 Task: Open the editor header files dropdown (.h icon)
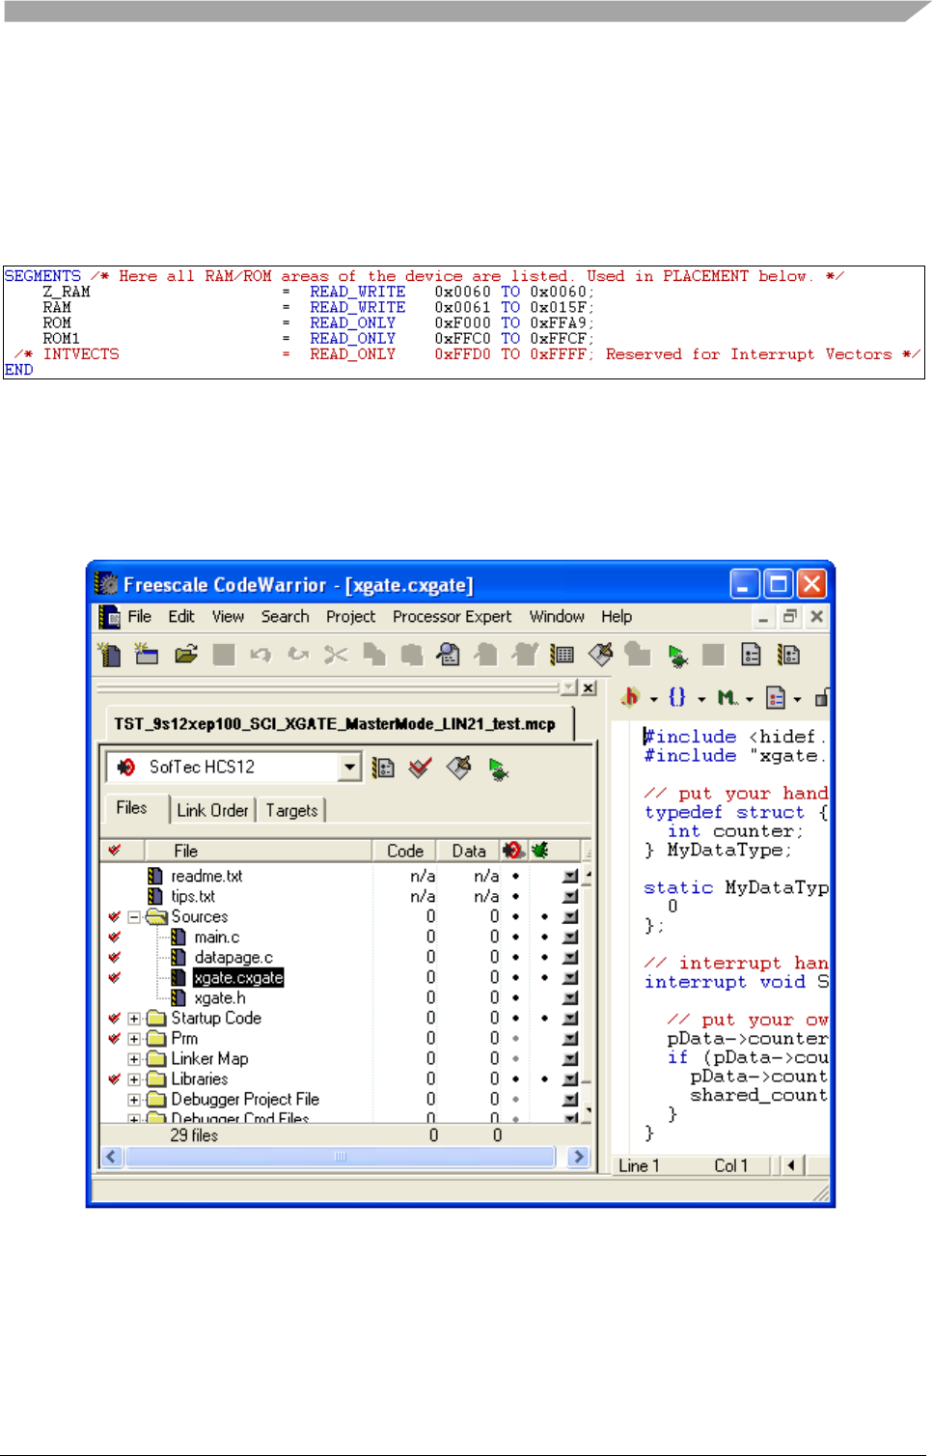(x=639, y=697)
